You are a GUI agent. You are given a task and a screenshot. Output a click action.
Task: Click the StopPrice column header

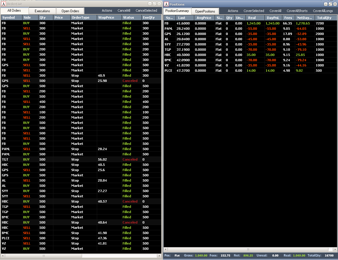click(109, 17)
